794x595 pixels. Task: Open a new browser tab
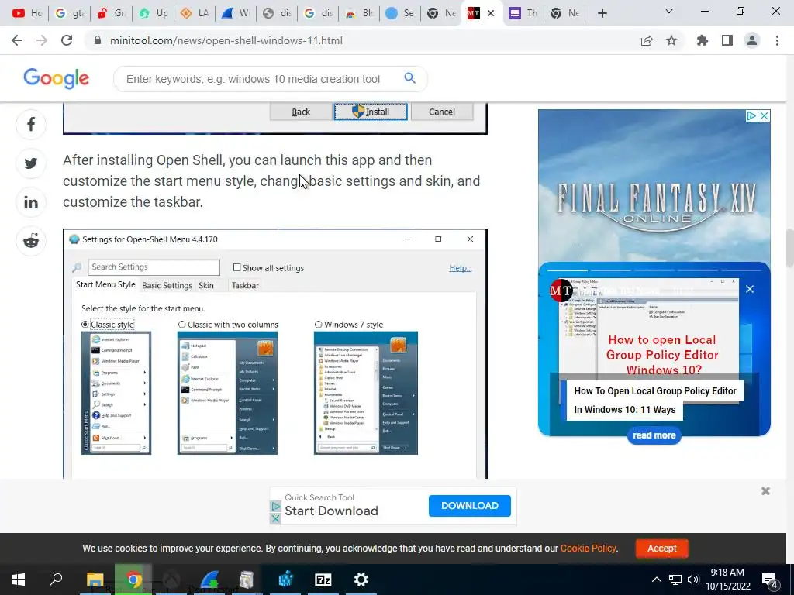(x=602, y=13)
